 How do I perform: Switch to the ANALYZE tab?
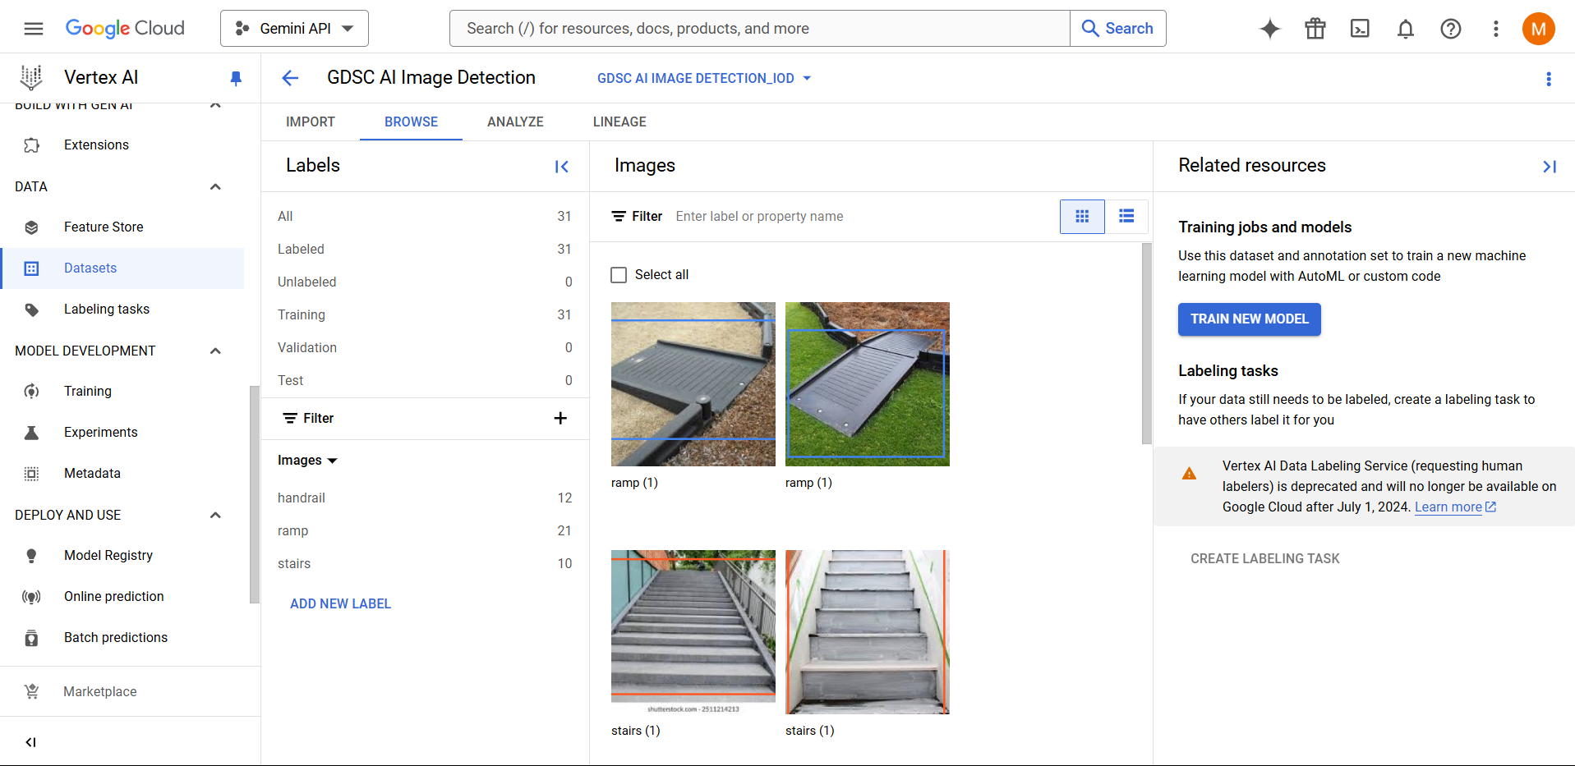point(515,122)
